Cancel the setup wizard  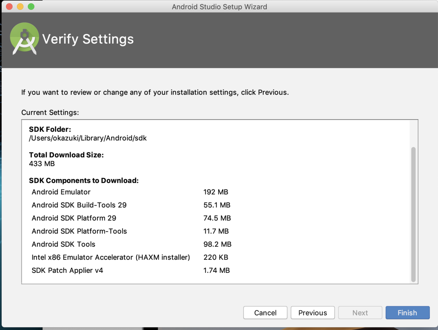(x=265, y=313)
